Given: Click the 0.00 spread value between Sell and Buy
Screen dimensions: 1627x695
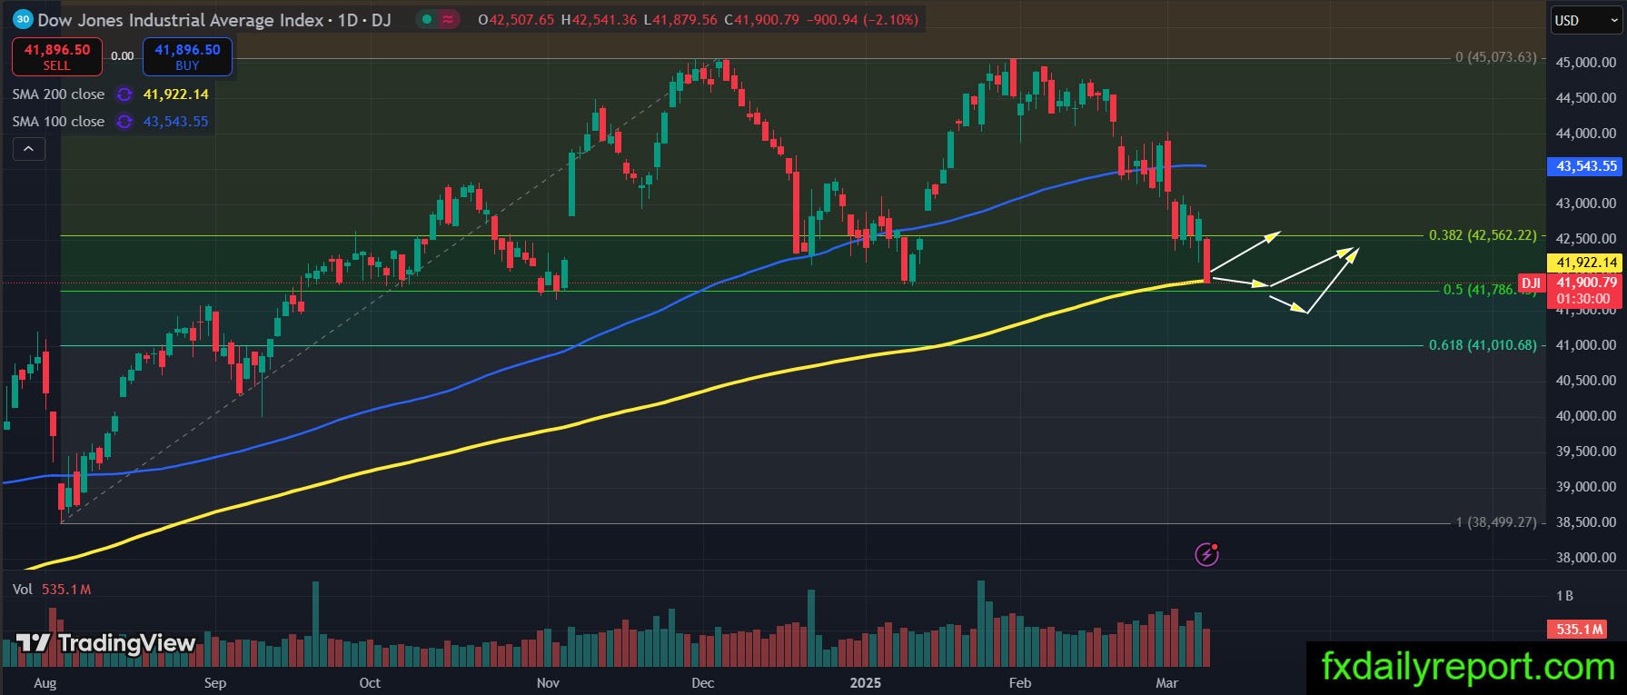Looking at the screenshot, I should [x=122, y=56].
